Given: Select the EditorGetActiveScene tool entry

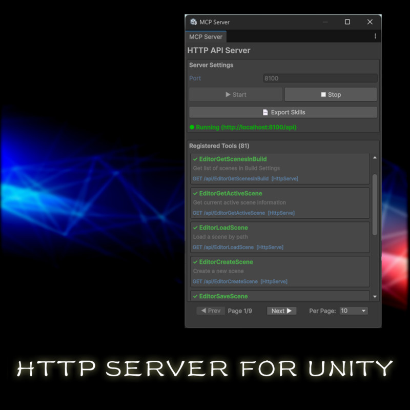Looking at the screenshot, I should [280, 203].
